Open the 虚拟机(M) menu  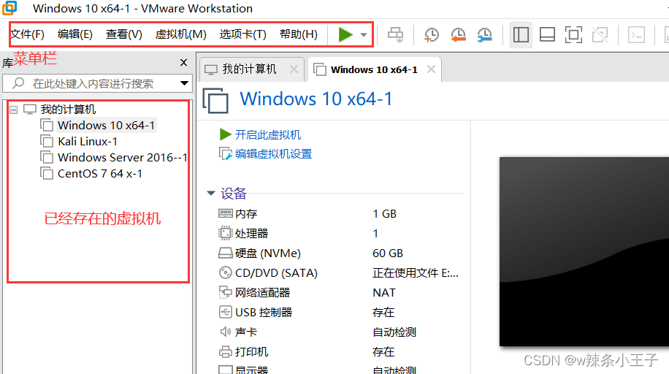click(x=181, y=34)
